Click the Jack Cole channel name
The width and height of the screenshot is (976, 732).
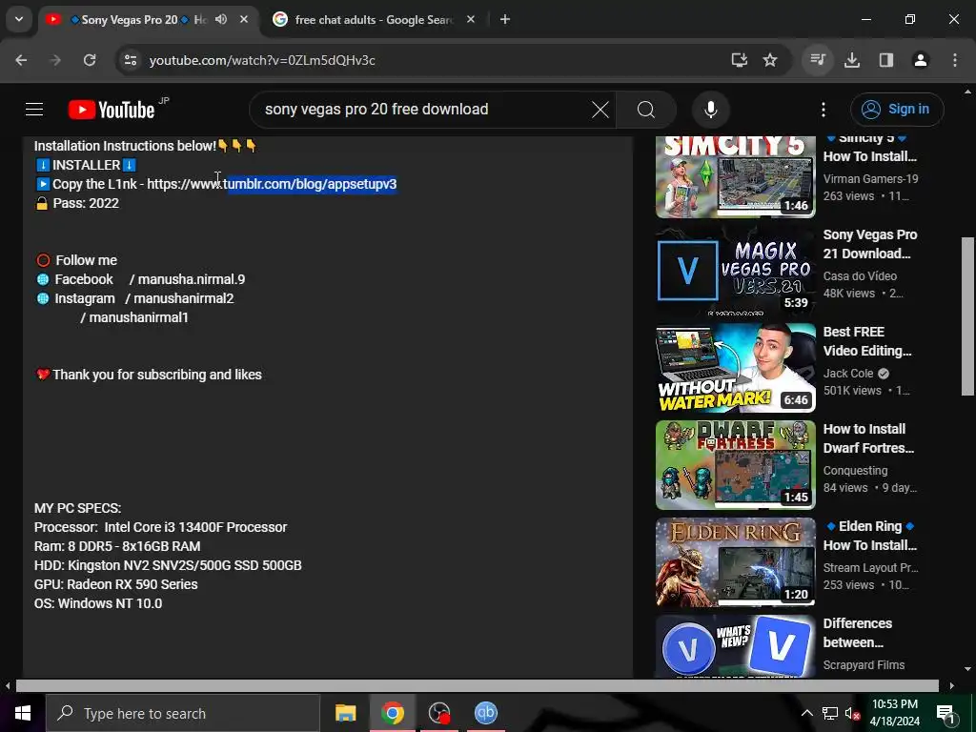pos(847,374)
